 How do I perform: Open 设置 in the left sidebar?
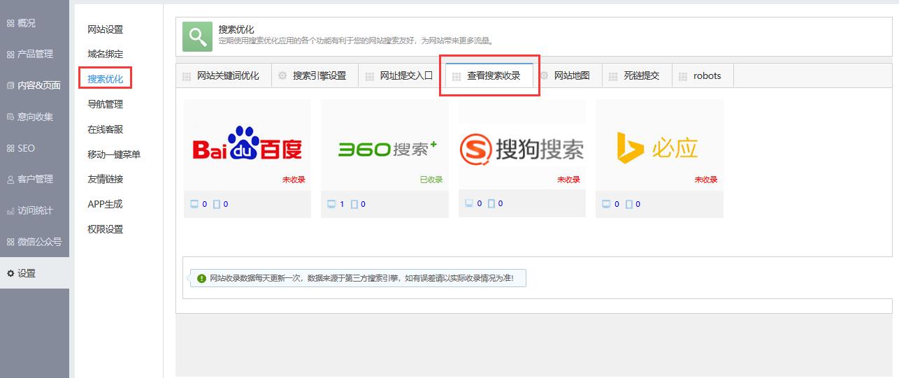coord(27,273)
